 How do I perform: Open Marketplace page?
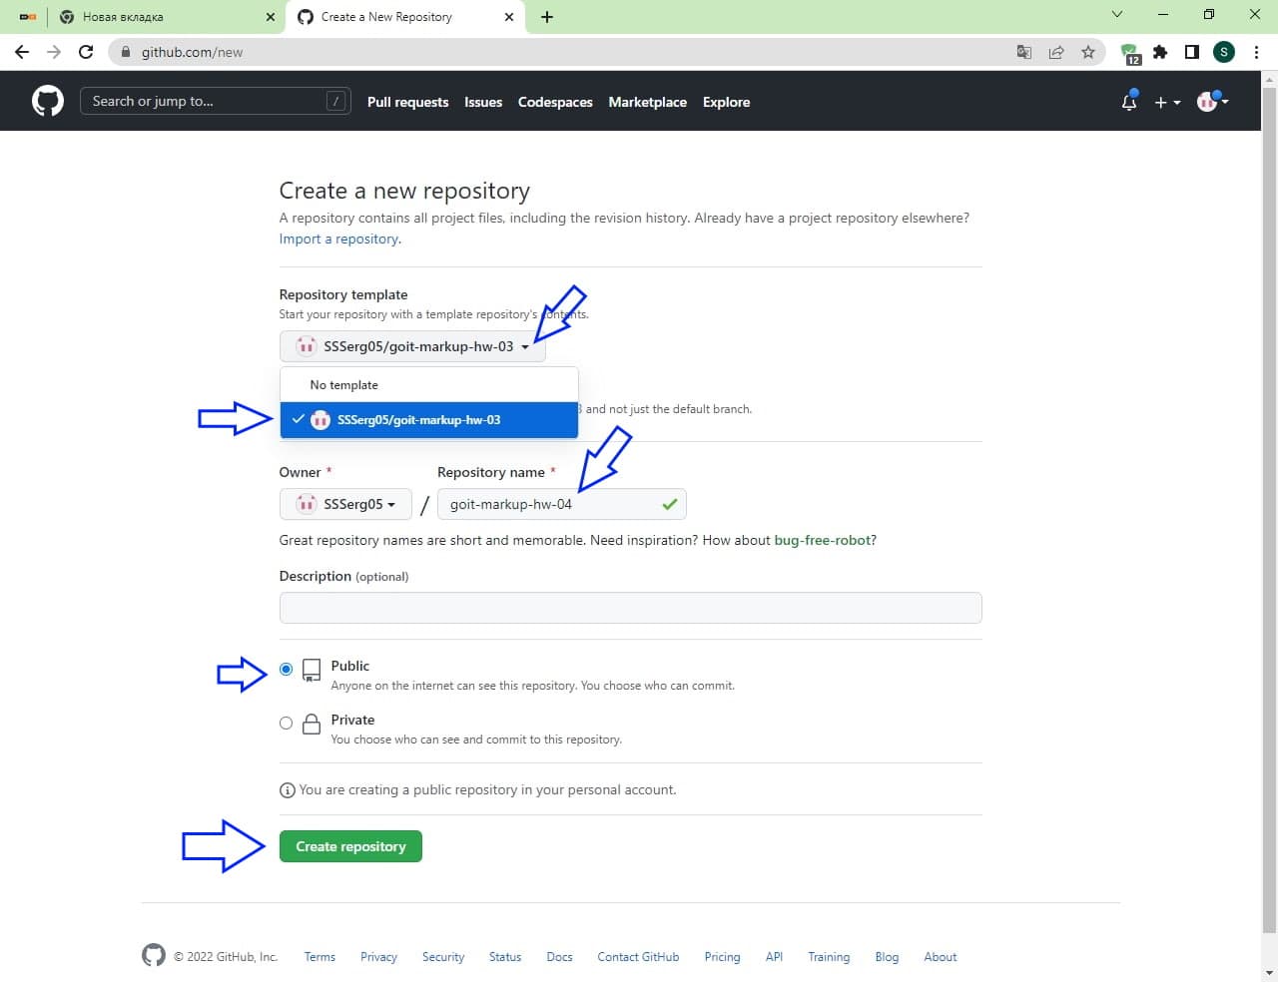click(x=647, y=102)
